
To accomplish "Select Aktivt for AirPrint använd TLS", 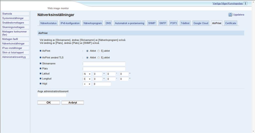I will (87, 58).
